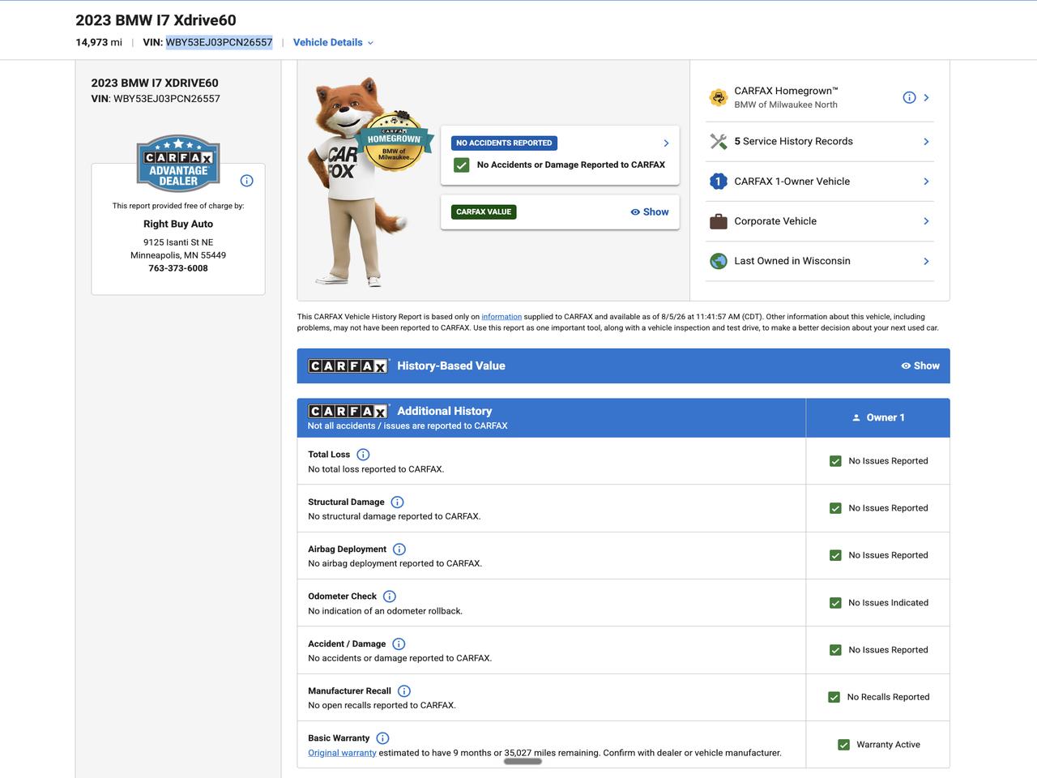Click the No Recalls Reported green check
Image resolution: width=1037 pixels, height=778 pixels.
coord(834,697)
